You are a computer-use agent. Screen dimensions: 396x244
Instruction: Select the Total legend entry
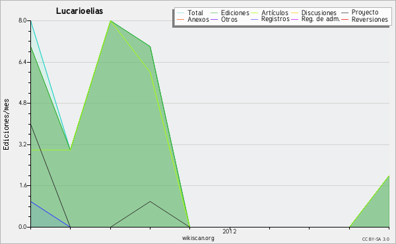coord(190,13)
